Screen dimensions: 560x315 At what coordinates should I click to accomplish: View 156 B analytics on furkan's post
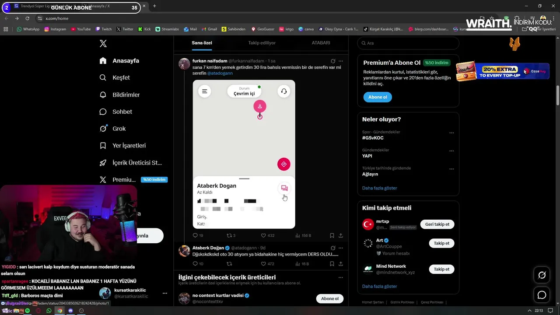pyautogui.click(x=303, y=235)
